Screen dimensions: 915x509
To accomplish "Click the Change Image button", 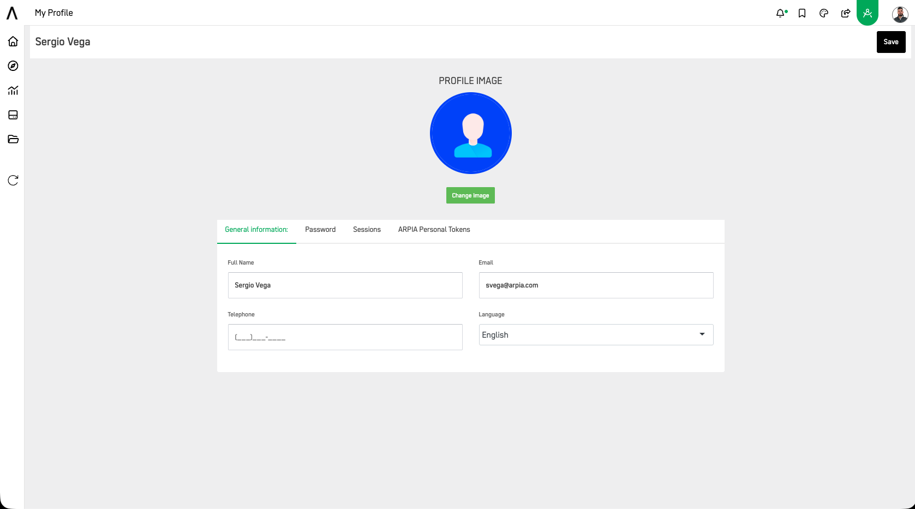I will [470, 195].
